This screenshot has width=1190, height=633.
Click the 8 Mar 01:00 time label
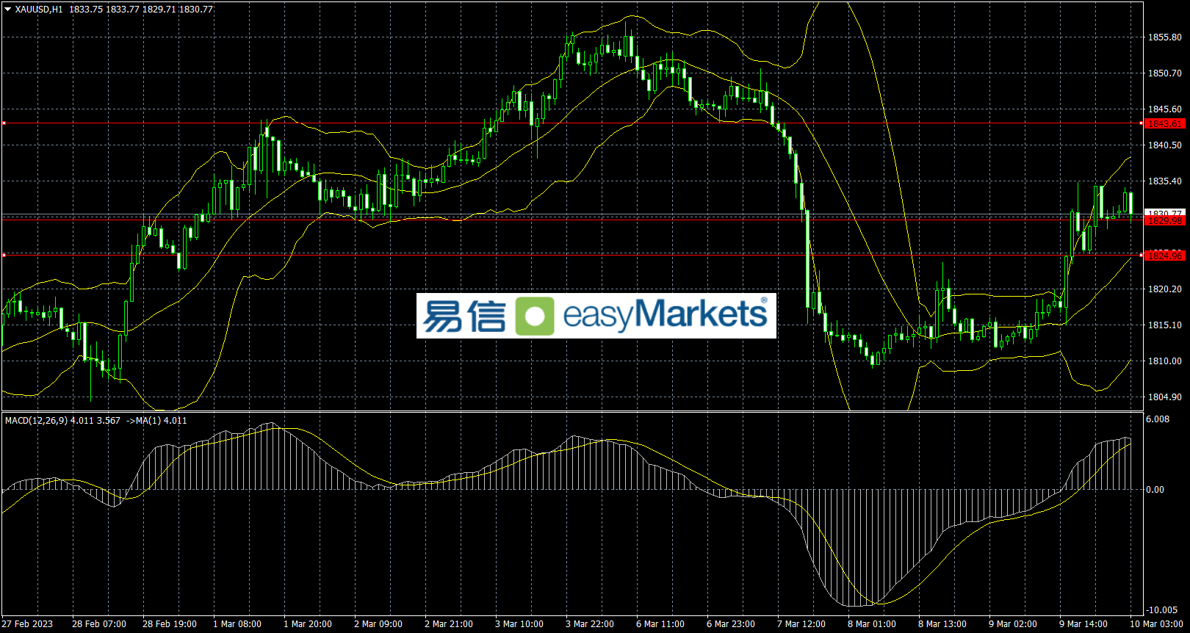tap(872, 623)
